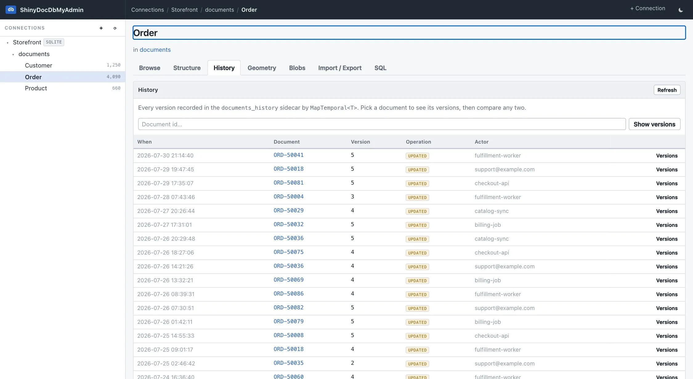This screenshot has width=693, height=379.
Task: Show Versions for the ORD-50086 row
Action: point(667,294)
